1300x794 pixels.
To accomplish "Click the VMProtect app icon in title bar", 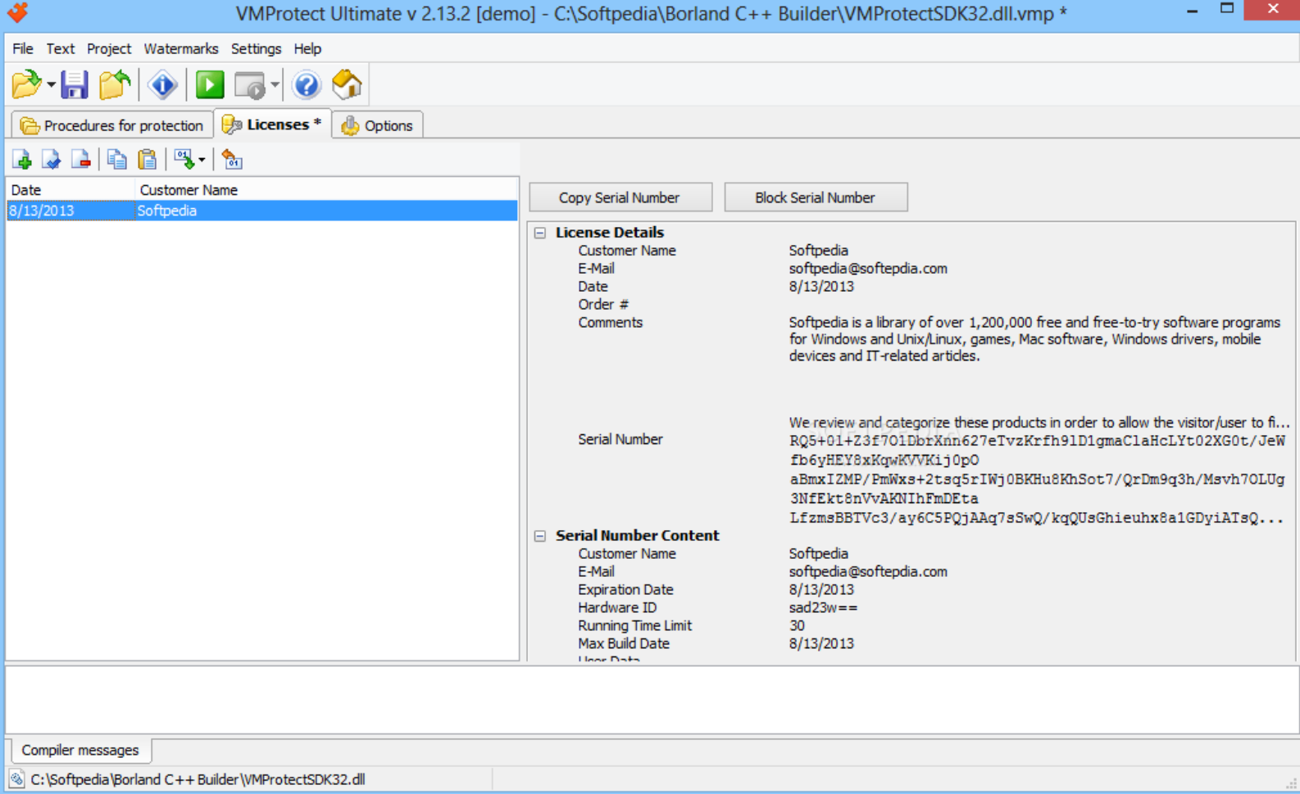I will pyautogui.click(x=17, y=12).
